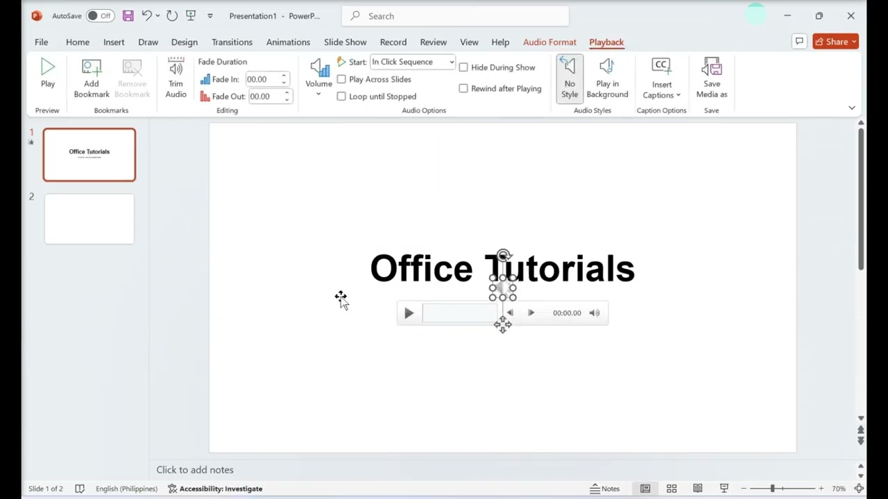Open the Help tab
Image resolution: width=888 pixels, height=499 pixels.
500,42
